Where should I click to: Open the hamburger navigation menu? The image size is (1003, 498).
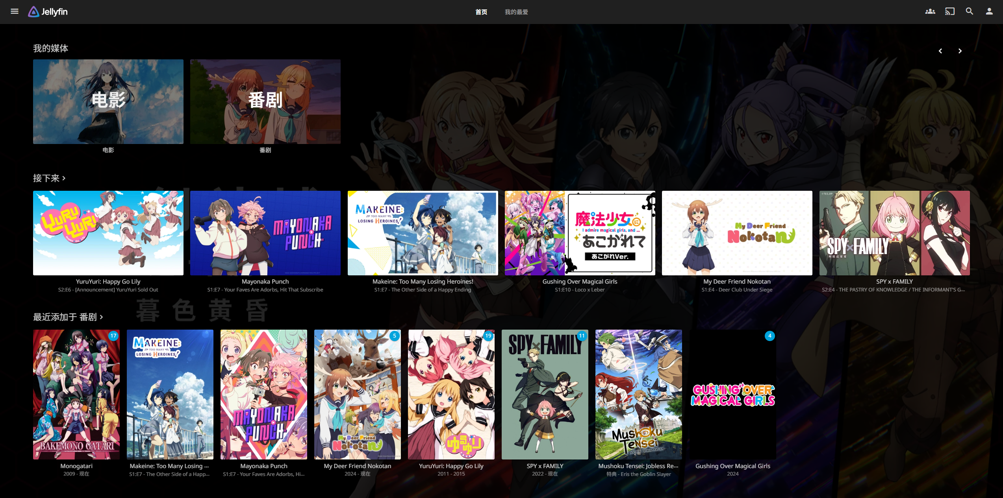click(15, 11)
